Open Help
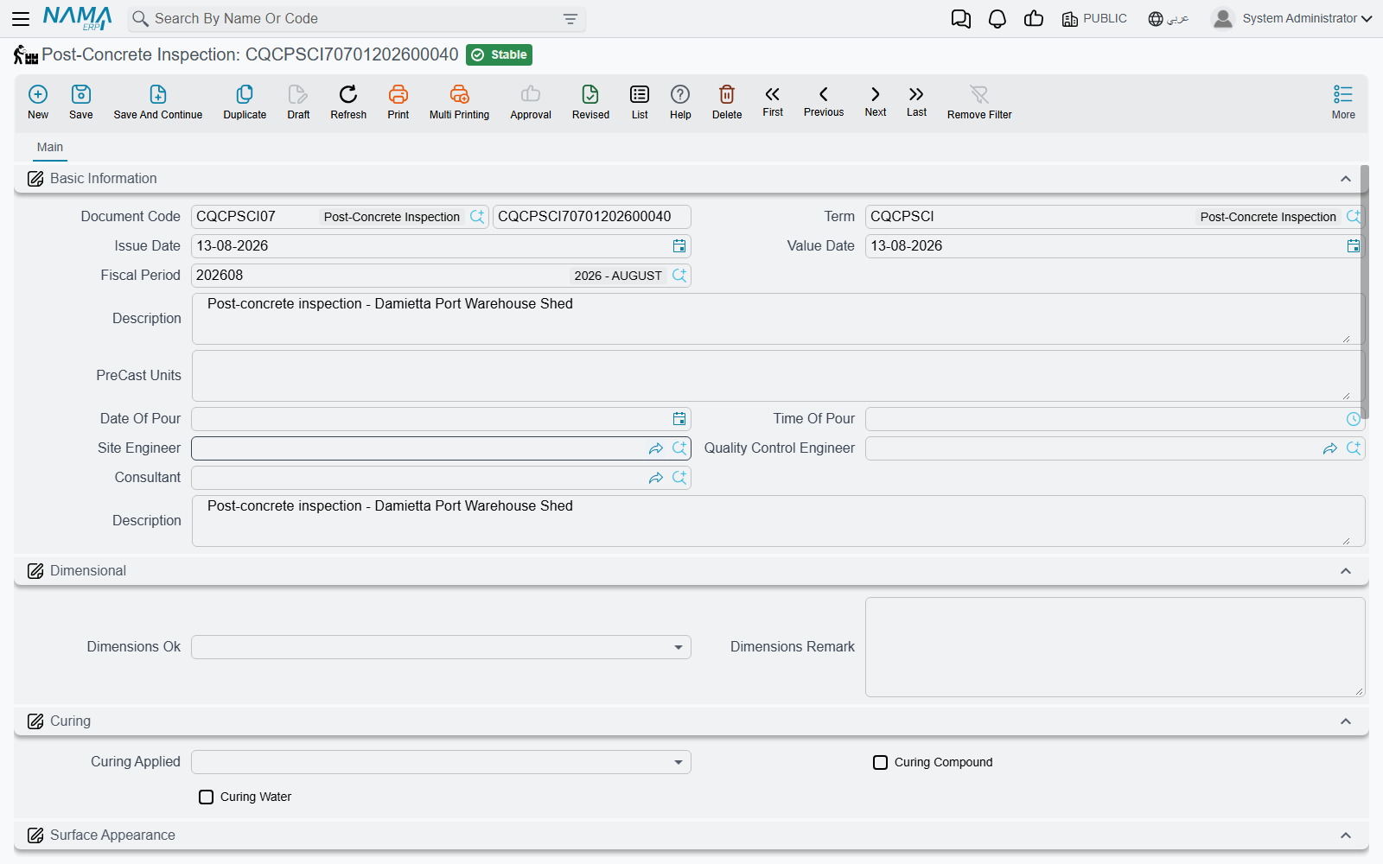Image resolution: width=1383 pixels, height=864 pixels. click(x=680, y=102)
